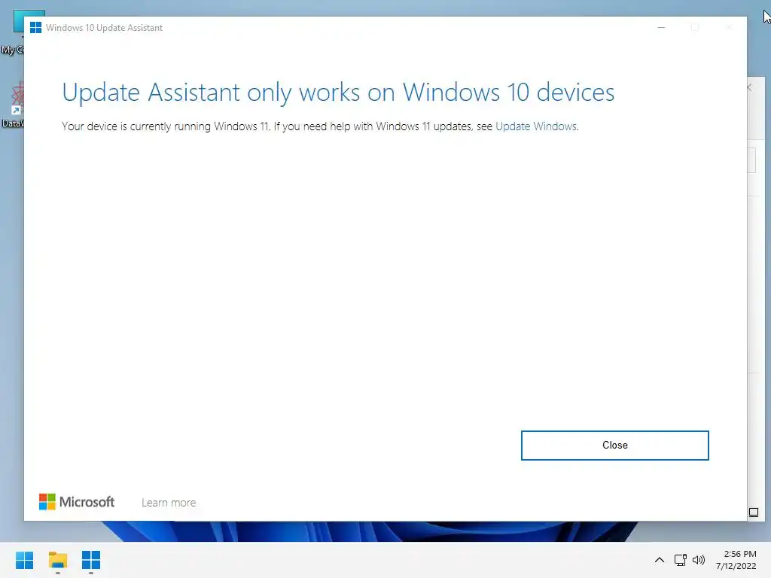The image size is (771, 578).
Task: Open the Learn more link
Action: click(x=169, y=503)
